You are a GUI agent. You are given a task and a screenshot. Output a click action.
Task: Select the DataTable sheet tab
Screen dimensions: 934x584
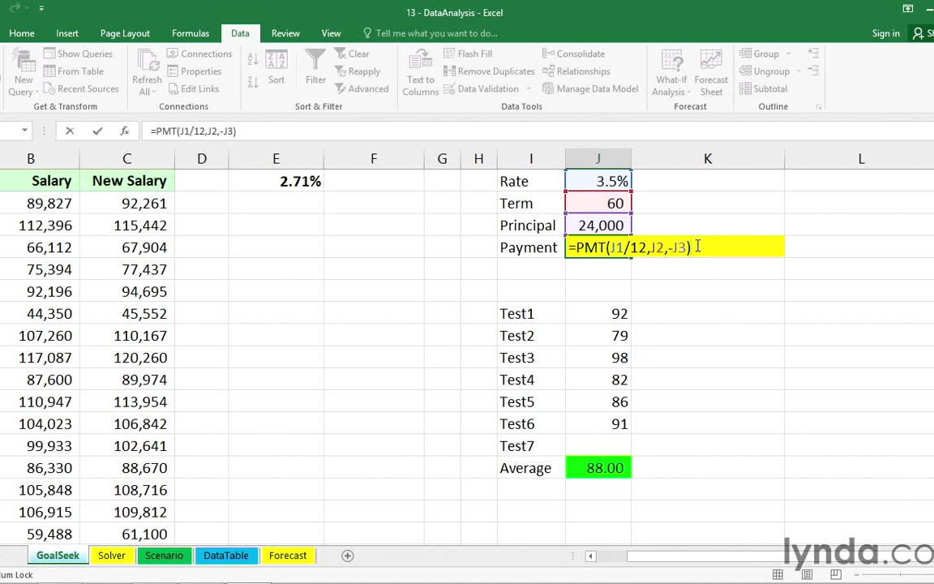[226, 556]
